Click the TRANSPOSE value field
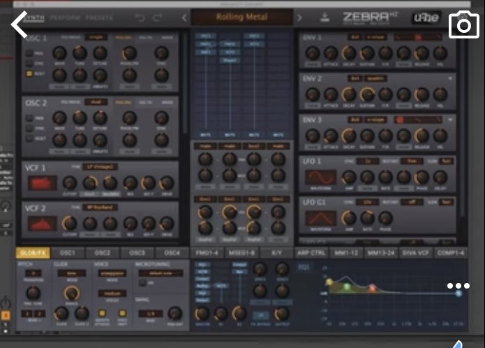 pos(33,273)
